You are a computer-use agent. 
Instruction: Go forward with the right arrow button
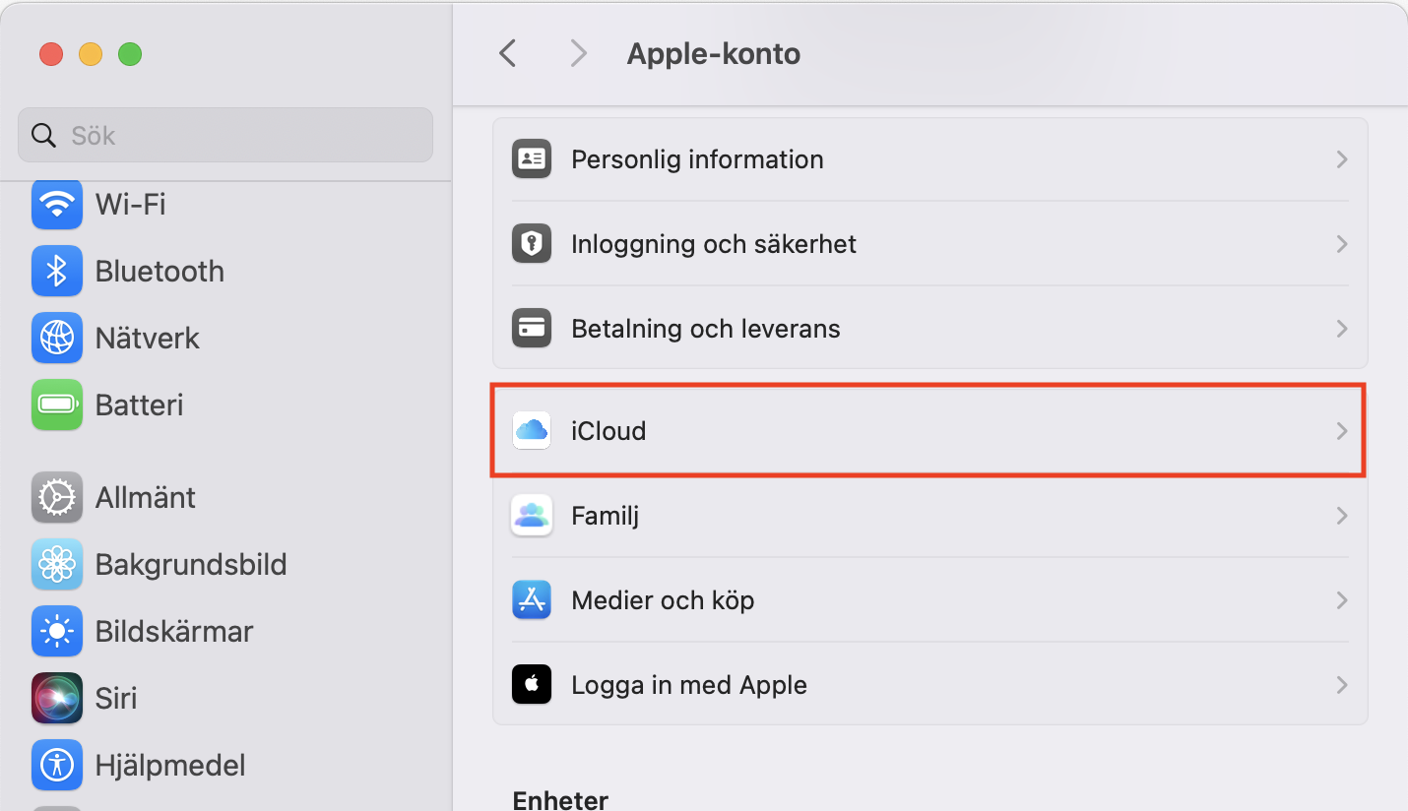579,53
